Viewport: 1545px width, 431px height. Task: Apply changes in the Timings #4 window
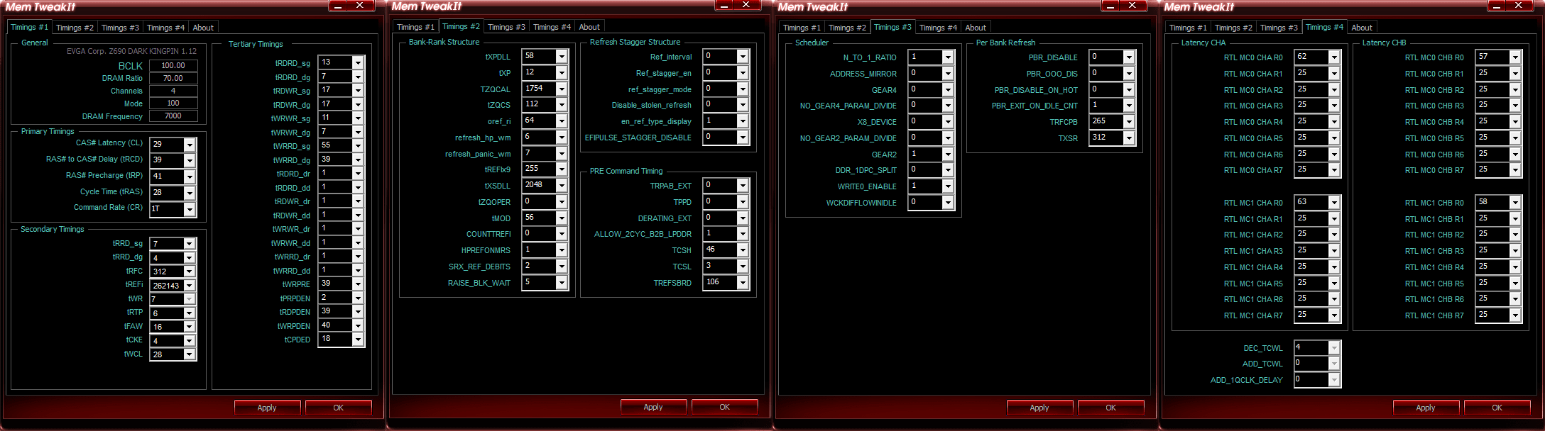coord(1426,408)
